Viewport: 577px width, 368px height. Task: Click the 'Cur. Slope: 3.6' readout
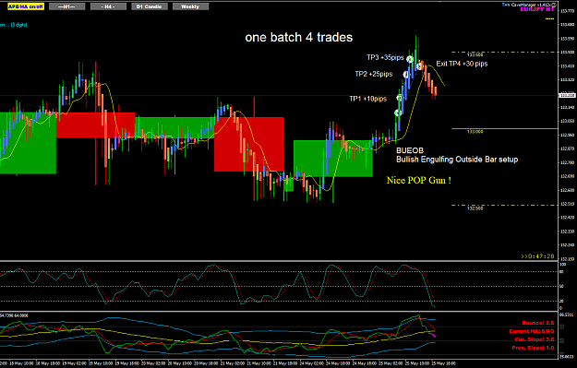(535, 339)
